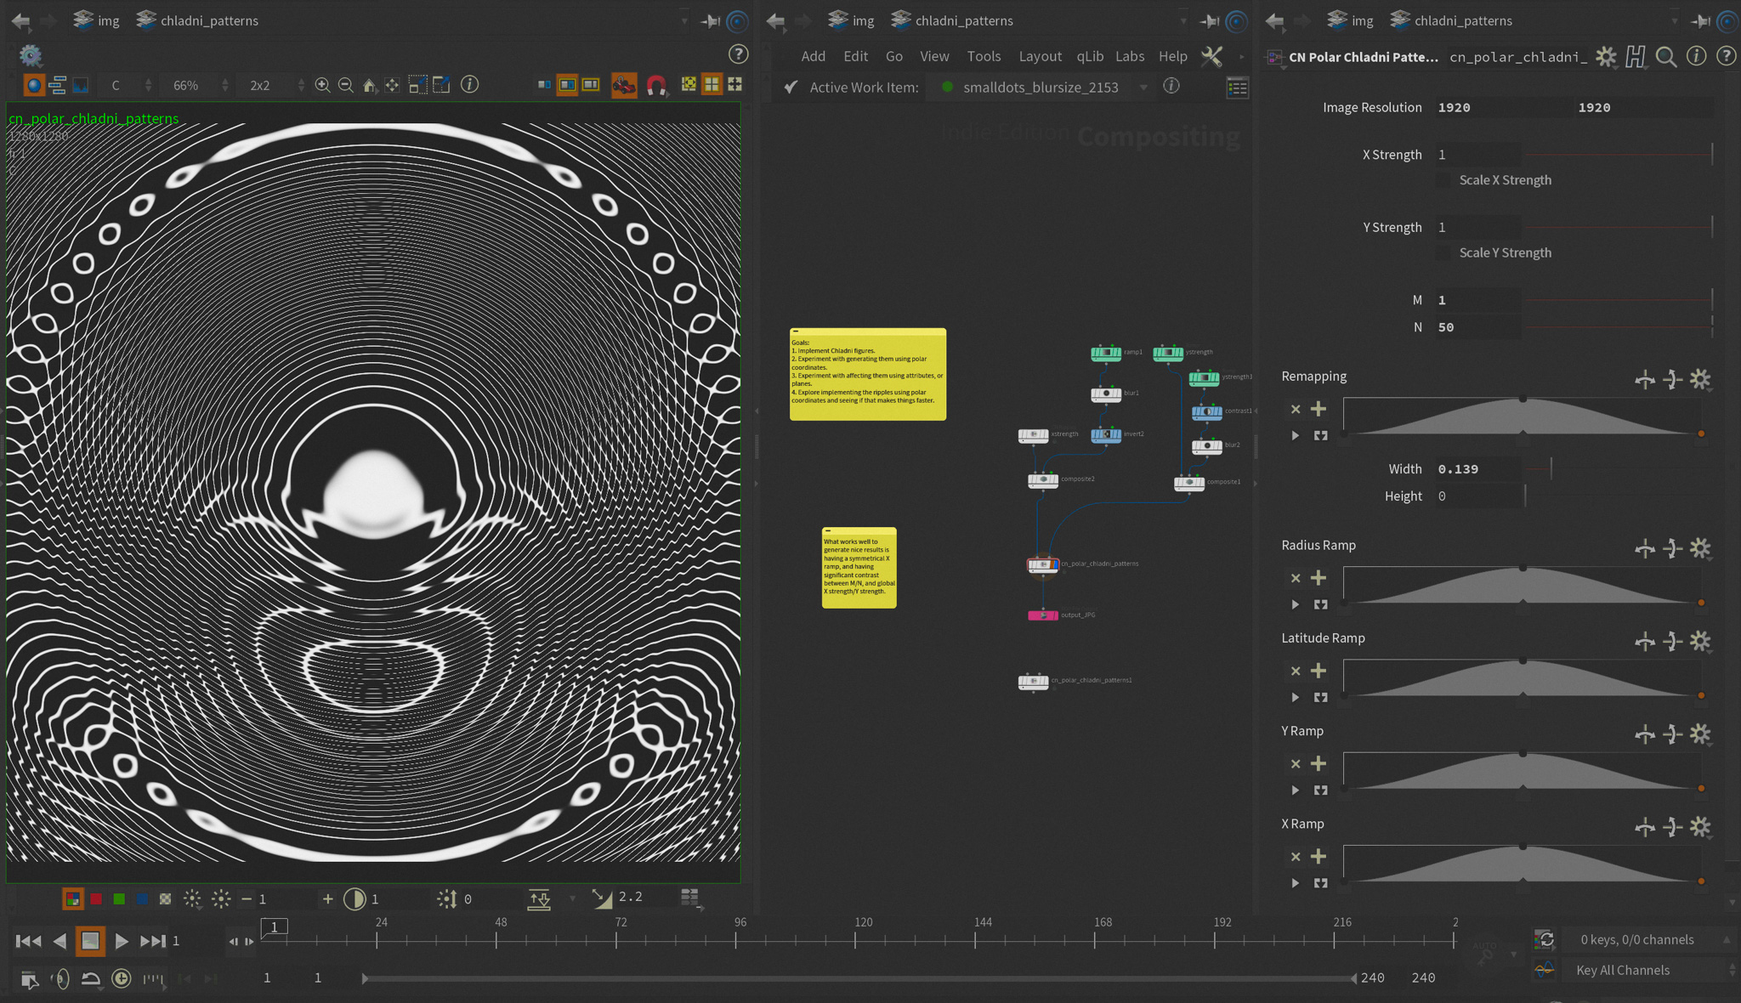Click the N value field showing 50
Screen dimensions: 1741x1003
point(1477,327)
